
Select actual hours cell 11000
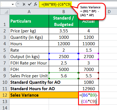(x=88, y=44)
